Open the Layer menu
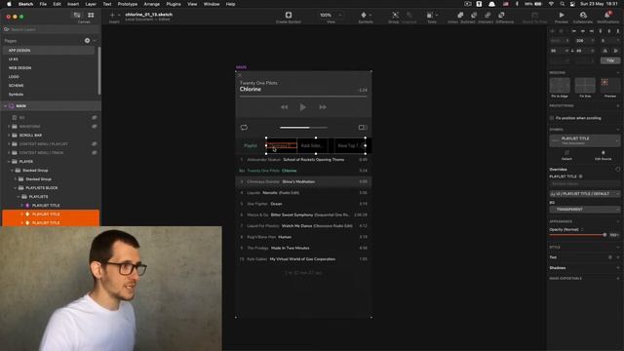 (91, 4)
